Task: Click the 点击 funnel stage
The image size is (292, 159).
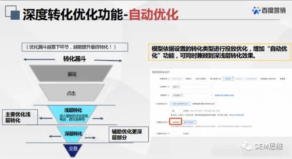Action: click(x=72, y=93)
